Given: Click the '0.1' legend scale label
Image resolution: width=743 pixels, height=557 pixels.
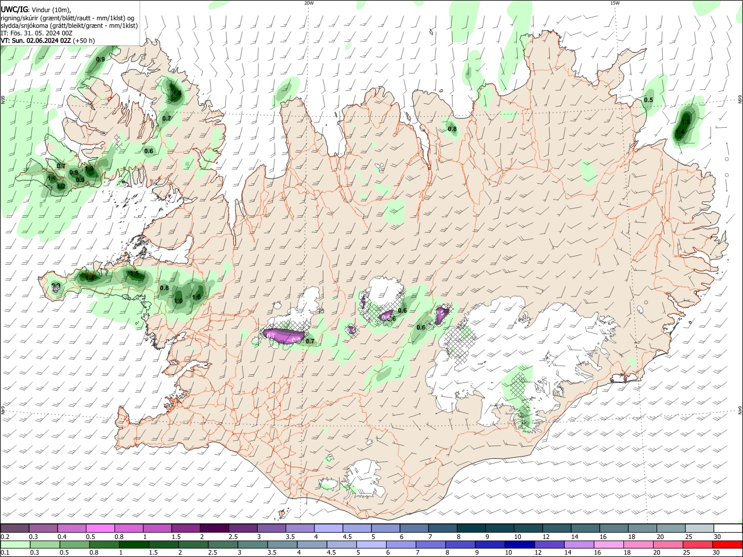Looking at the screenshot, I should tap(5, 552).
